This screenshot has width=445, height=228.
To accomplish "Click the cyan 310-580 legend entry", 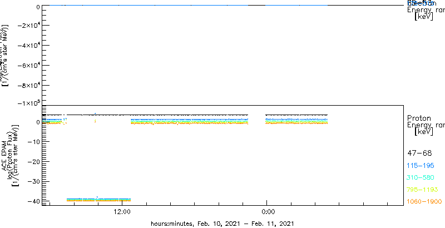I will tap(421, 178).
